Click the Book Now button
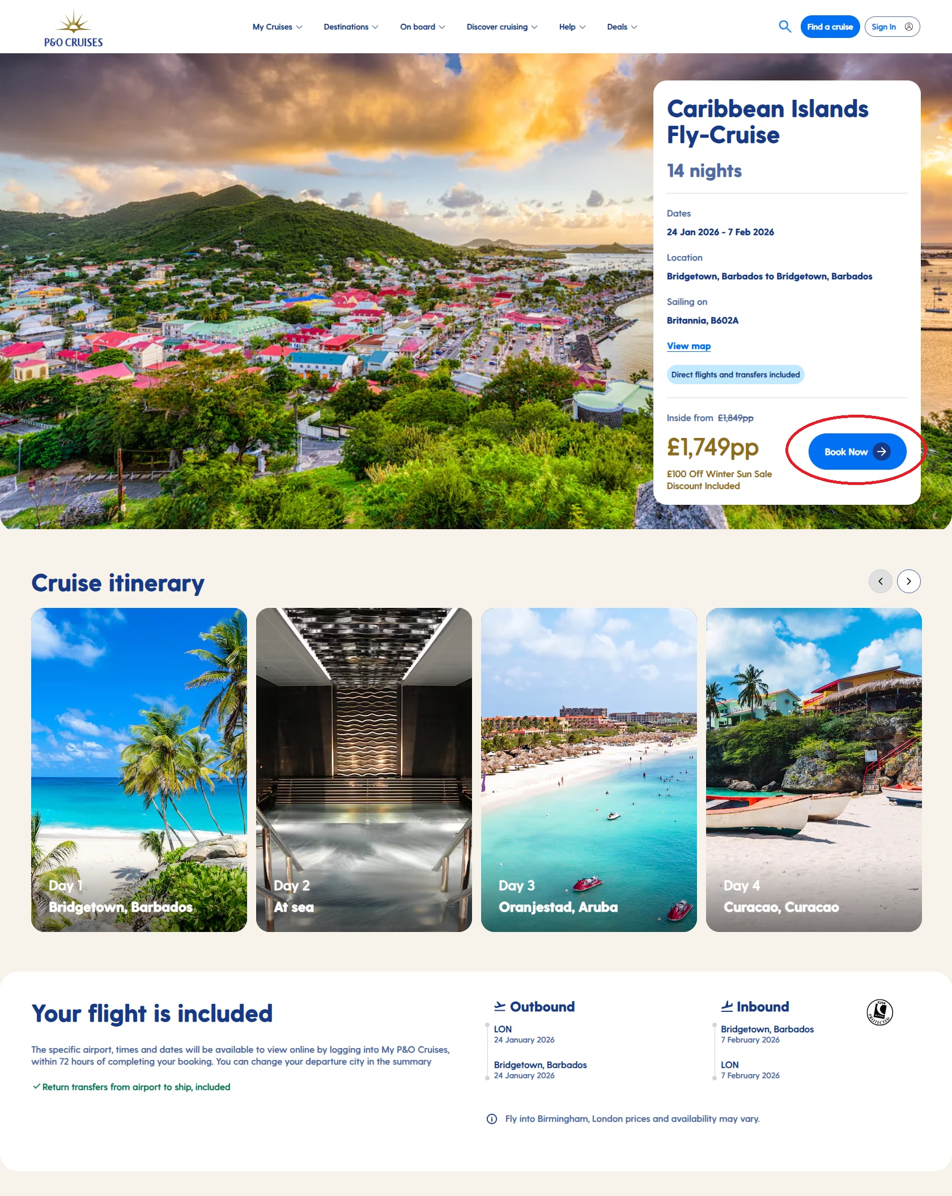This screenshot has height=1196, width=952. click(857, 452)
